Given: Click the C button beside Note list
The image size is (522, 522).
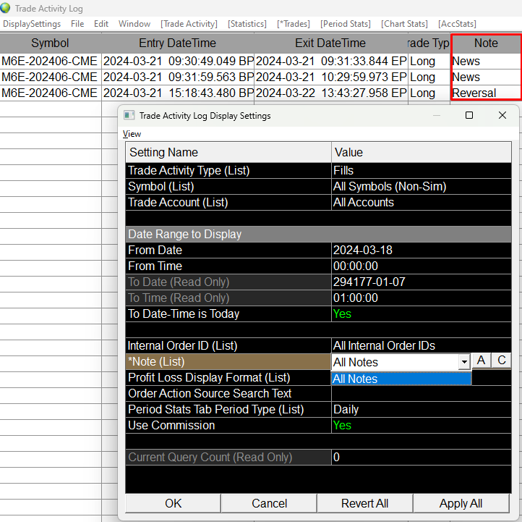Looking at the screenshot, I should 502,361.
